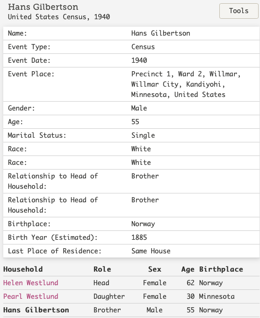
Task: Click the Role column header
Action: (102, 269)
